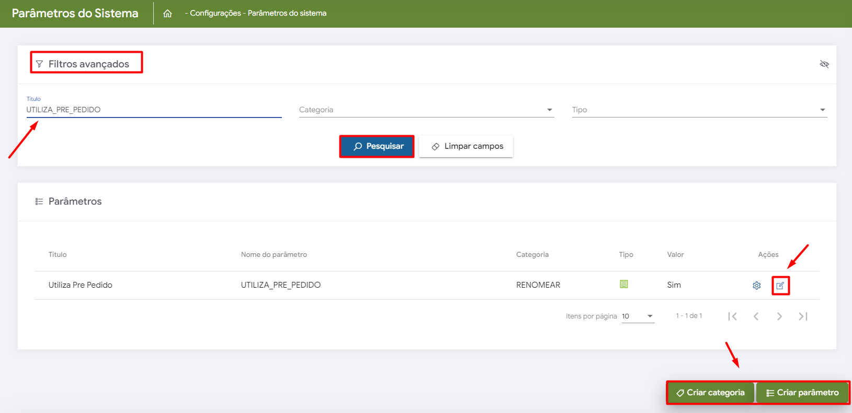852x413 pixels.
Task: Click the green Tipo icon in row
Action: pyautogui.click(x=623, y=284)
